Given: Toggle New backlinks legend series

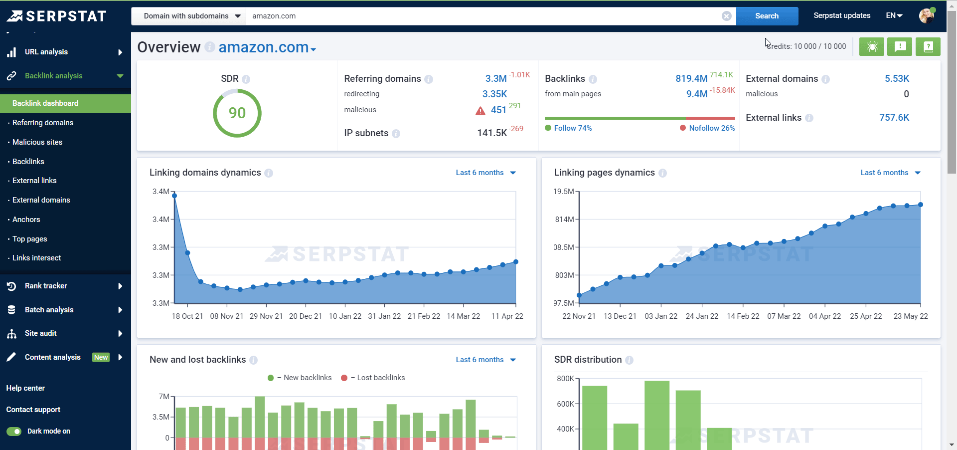Looking at the screenshot, I should pos(300,378).
